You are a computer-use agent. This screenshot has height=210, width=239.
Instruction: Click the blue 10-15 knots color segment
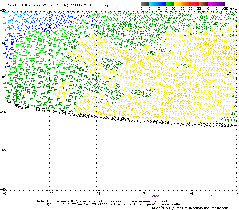(x=161, y=4)
